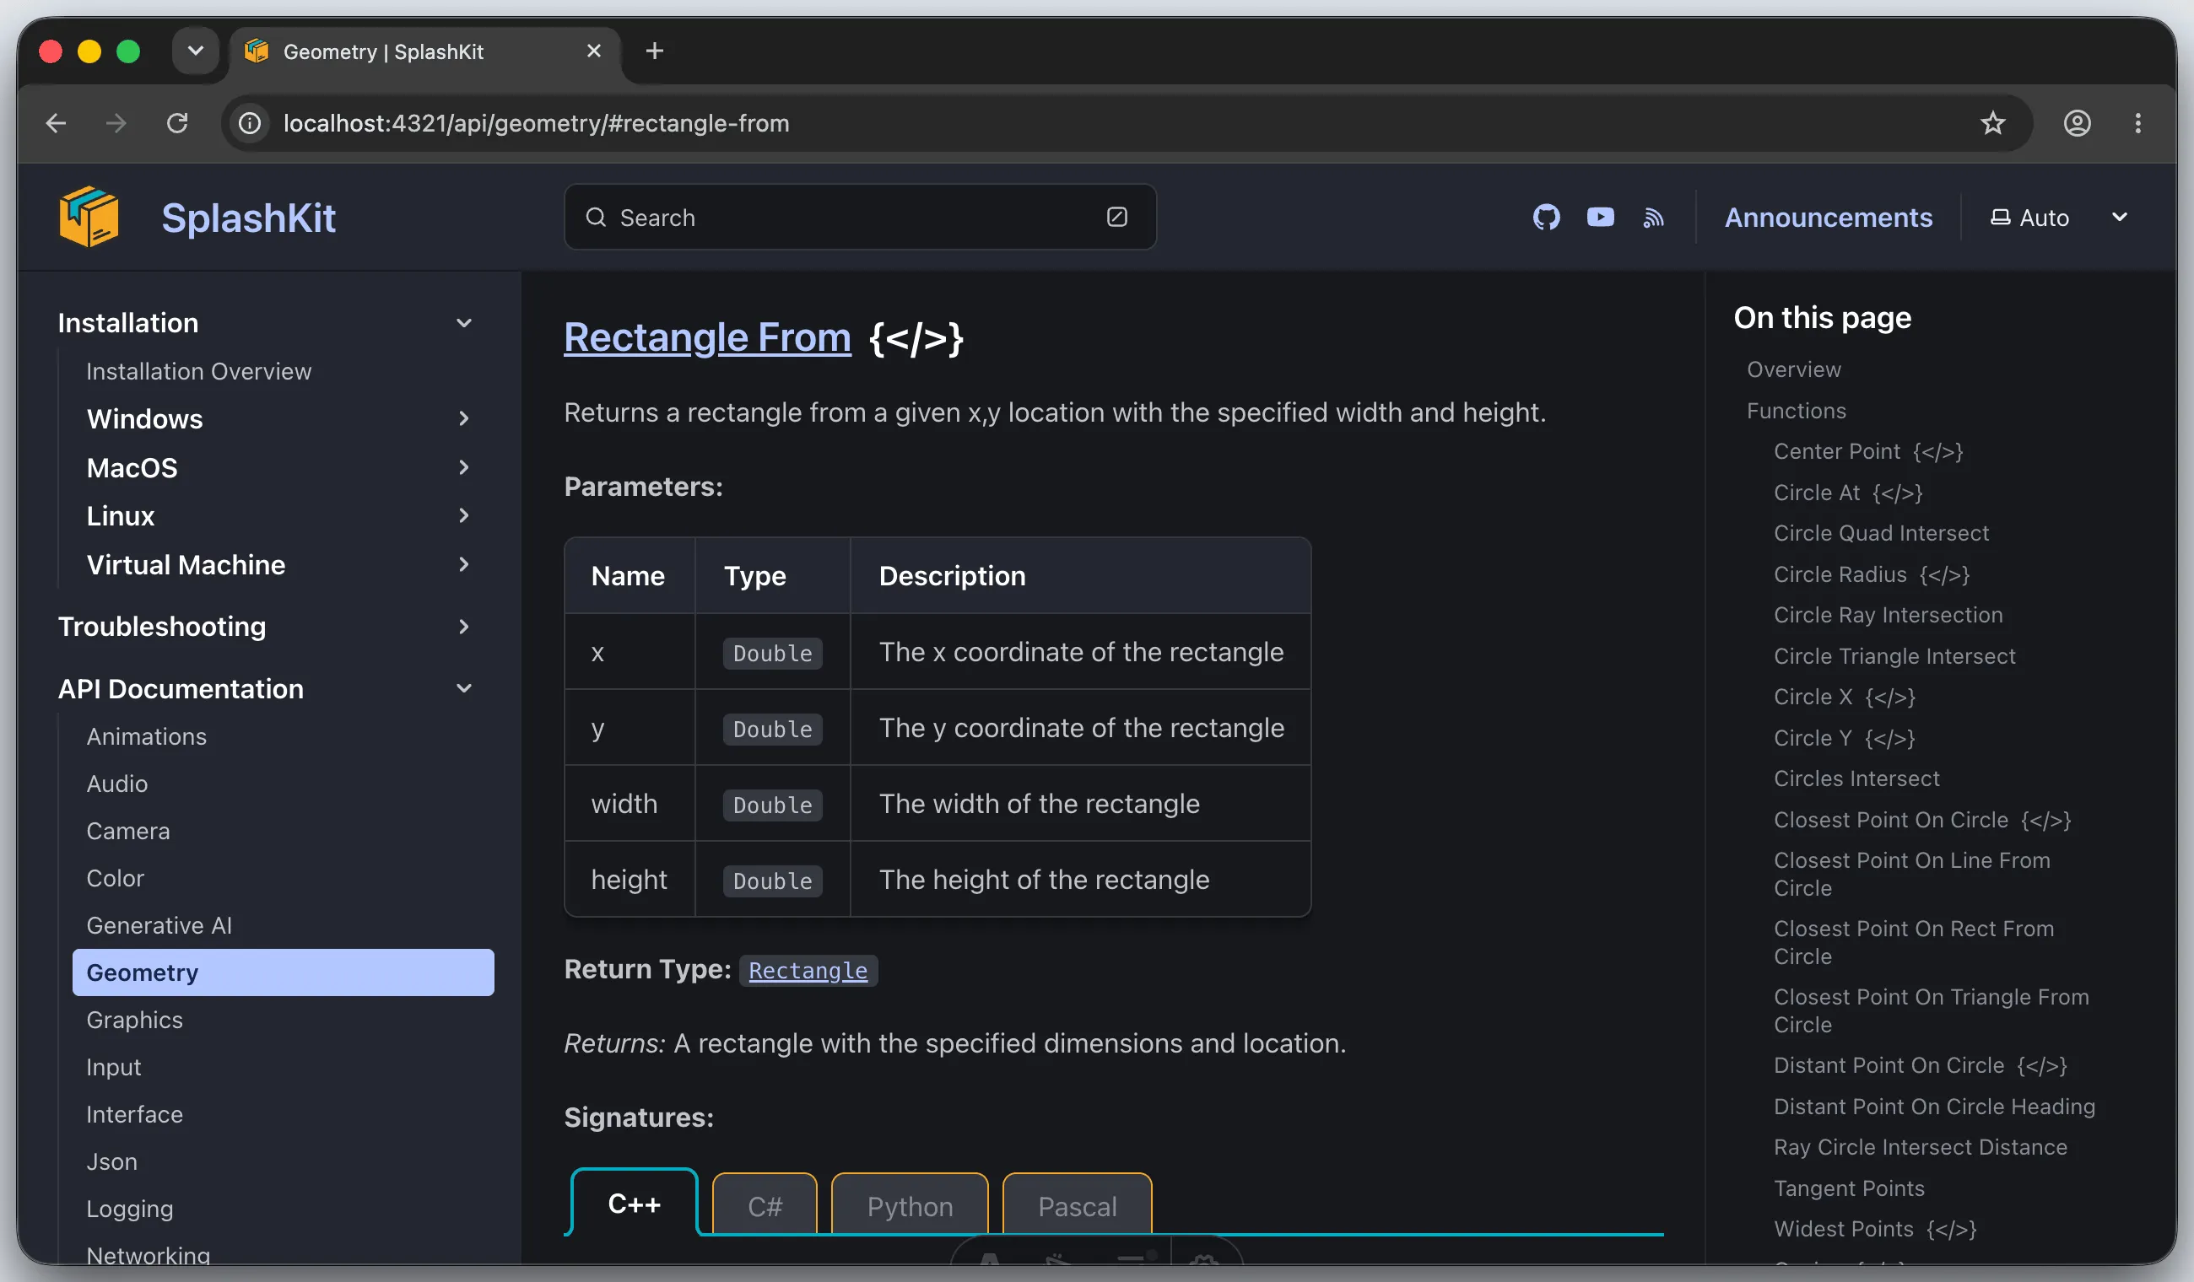Reload the page

pyautogui.click(x=177, y=124)
